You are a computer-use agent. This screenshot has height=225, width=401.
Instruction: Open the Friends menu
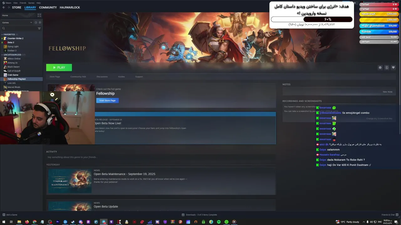(x=23, y=3)
